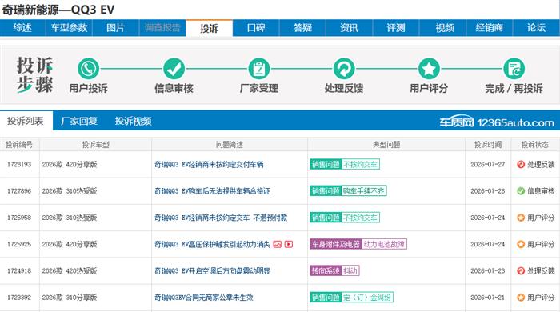The image size is (560, 312).
Task: Open complaint 高压保护触发引起动力消失
Action: [212, 244]
